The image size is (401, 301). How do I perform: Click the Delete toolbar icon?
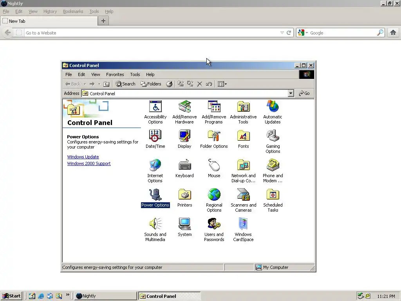(x=199, y=84)
